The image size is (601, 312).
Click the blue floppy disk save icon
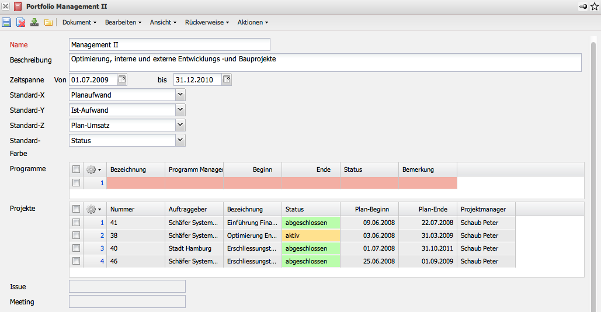coord(6,22)
